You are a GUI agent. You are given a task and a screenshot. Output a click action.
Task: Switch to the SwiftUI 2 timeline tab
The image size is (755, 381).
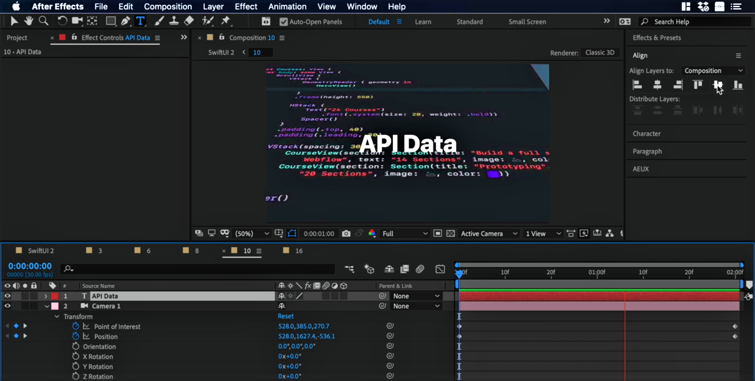(41, 251)
